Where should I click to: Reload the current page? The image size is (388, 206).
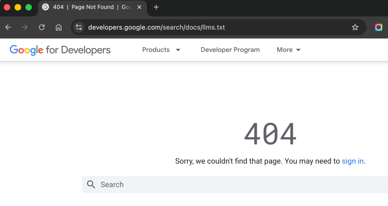tap(42, 27)
